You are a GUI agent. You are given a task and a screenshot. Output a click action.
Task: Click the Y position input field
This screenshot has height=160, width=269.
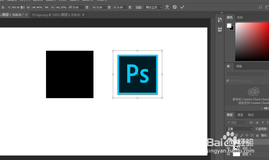(18, 7)
